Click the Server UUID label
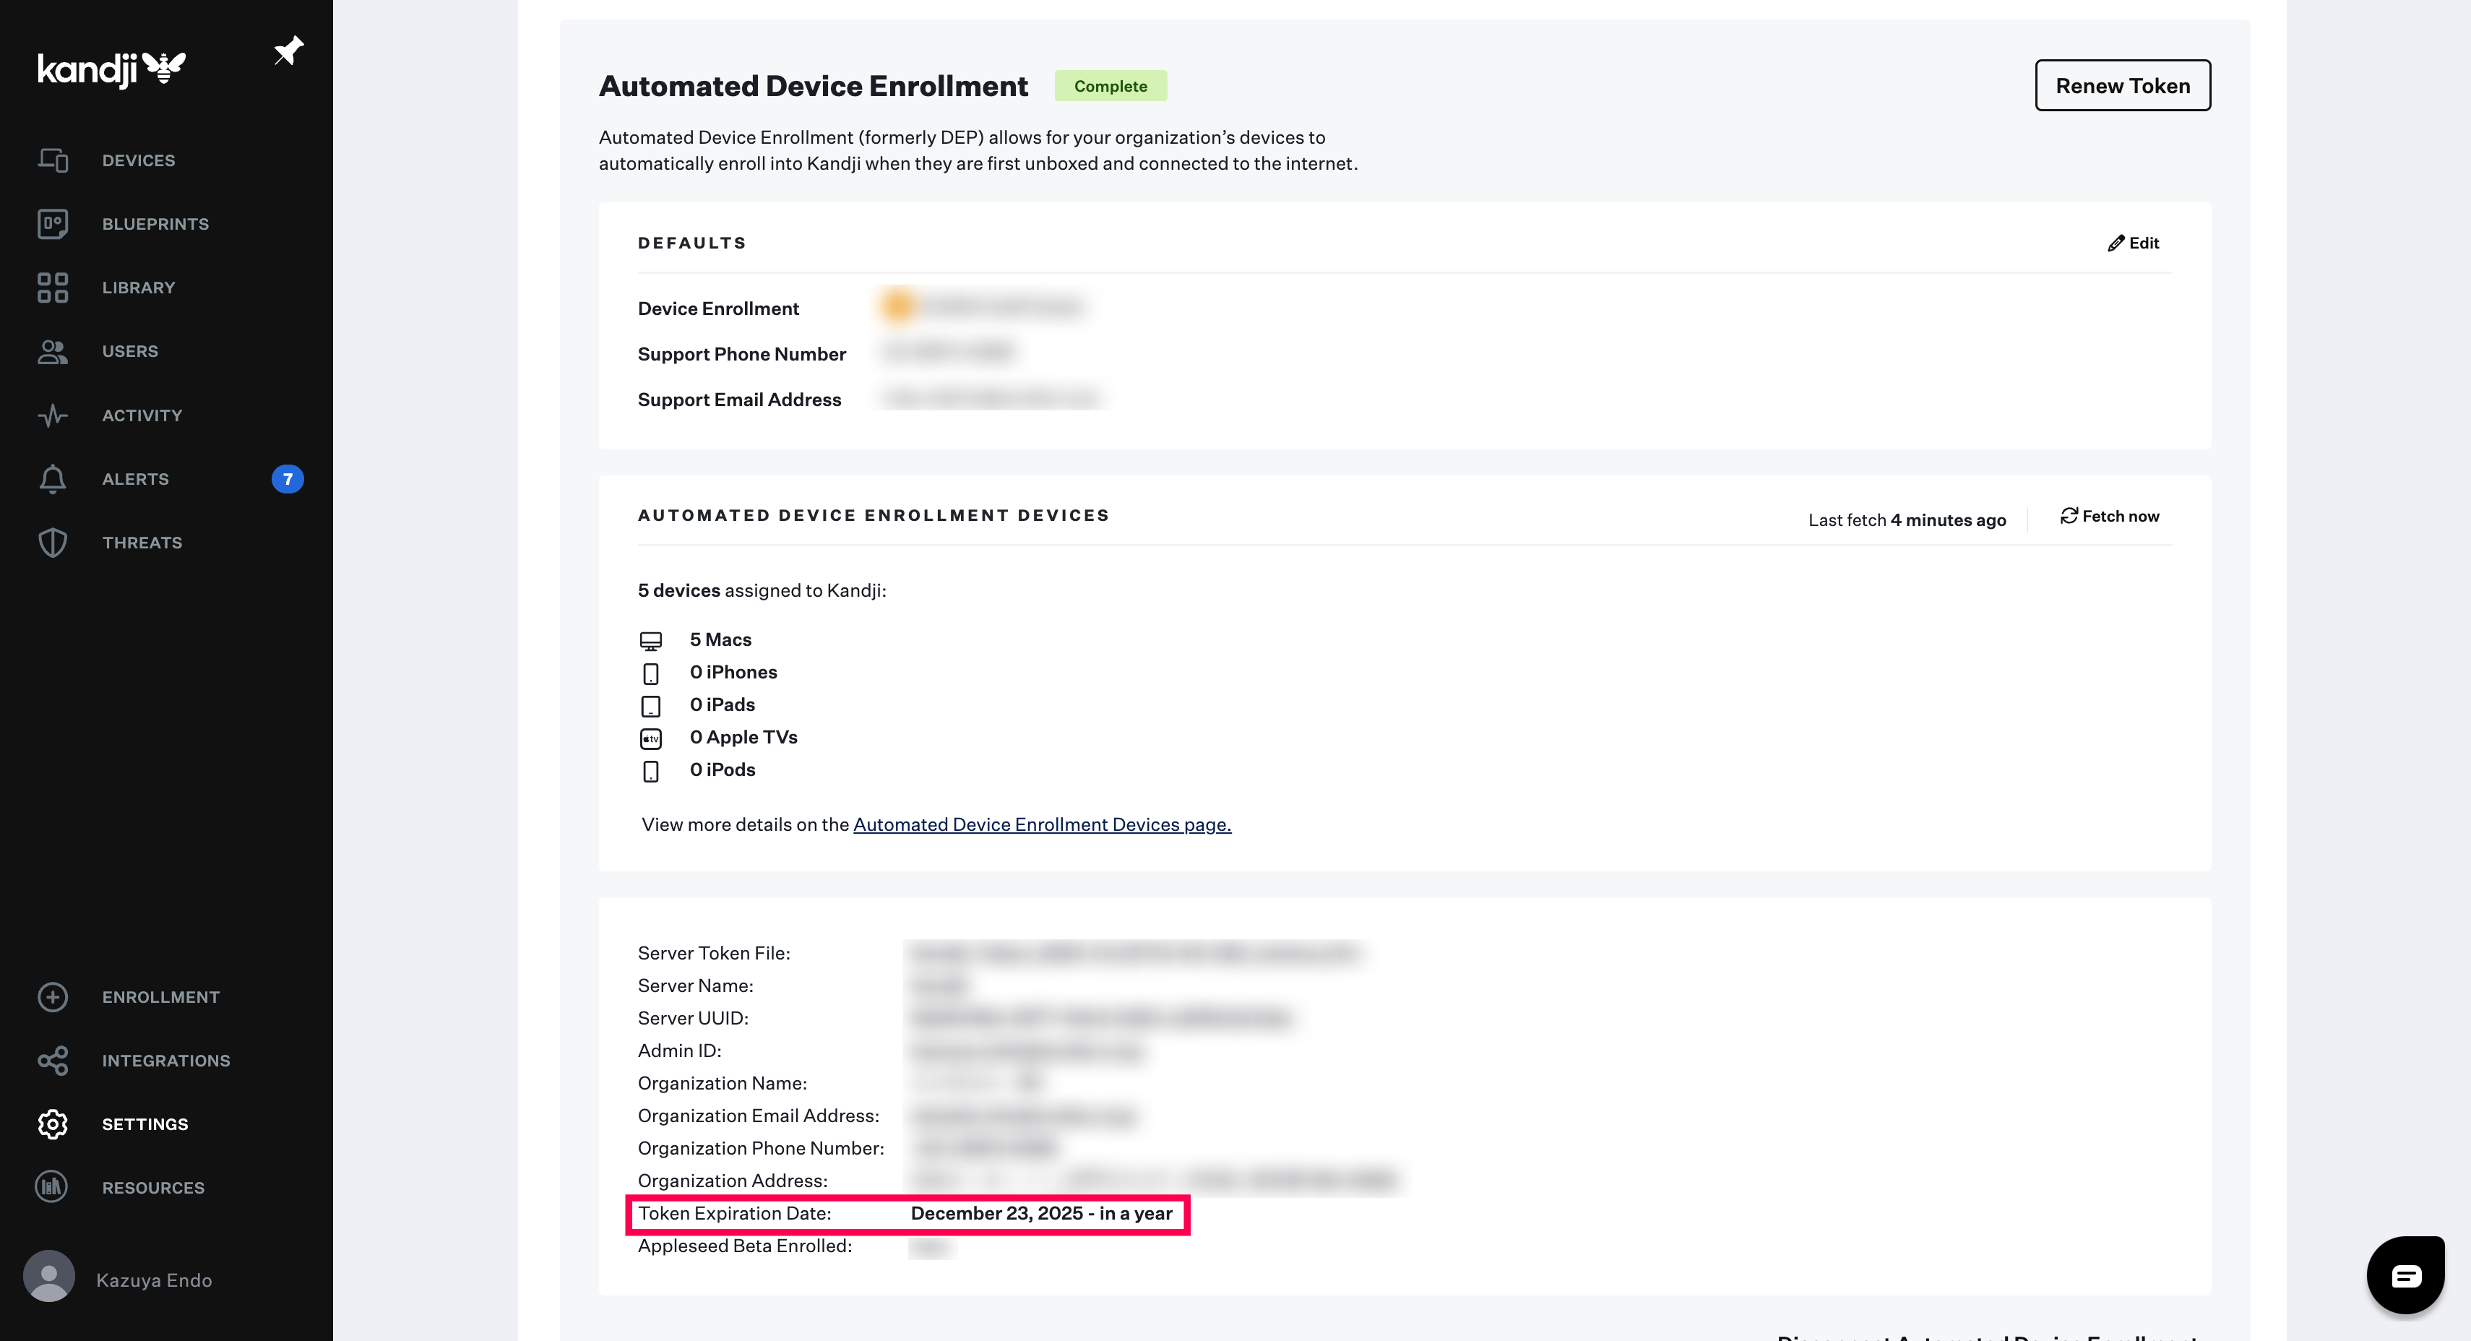2471x1341 pixels. click(693, 1019)
